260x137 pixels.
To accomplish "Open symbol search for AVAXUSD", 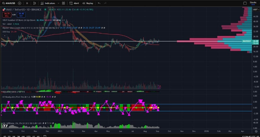I will coord(9,3).
